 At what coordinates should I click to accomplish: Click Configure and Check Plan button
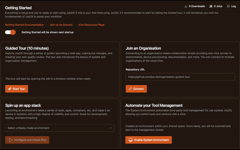coord(27,140)
